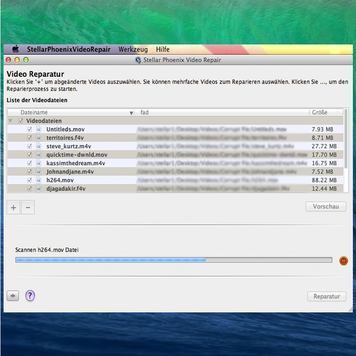Select the territoires.f4v file name

tap(65, 138)
